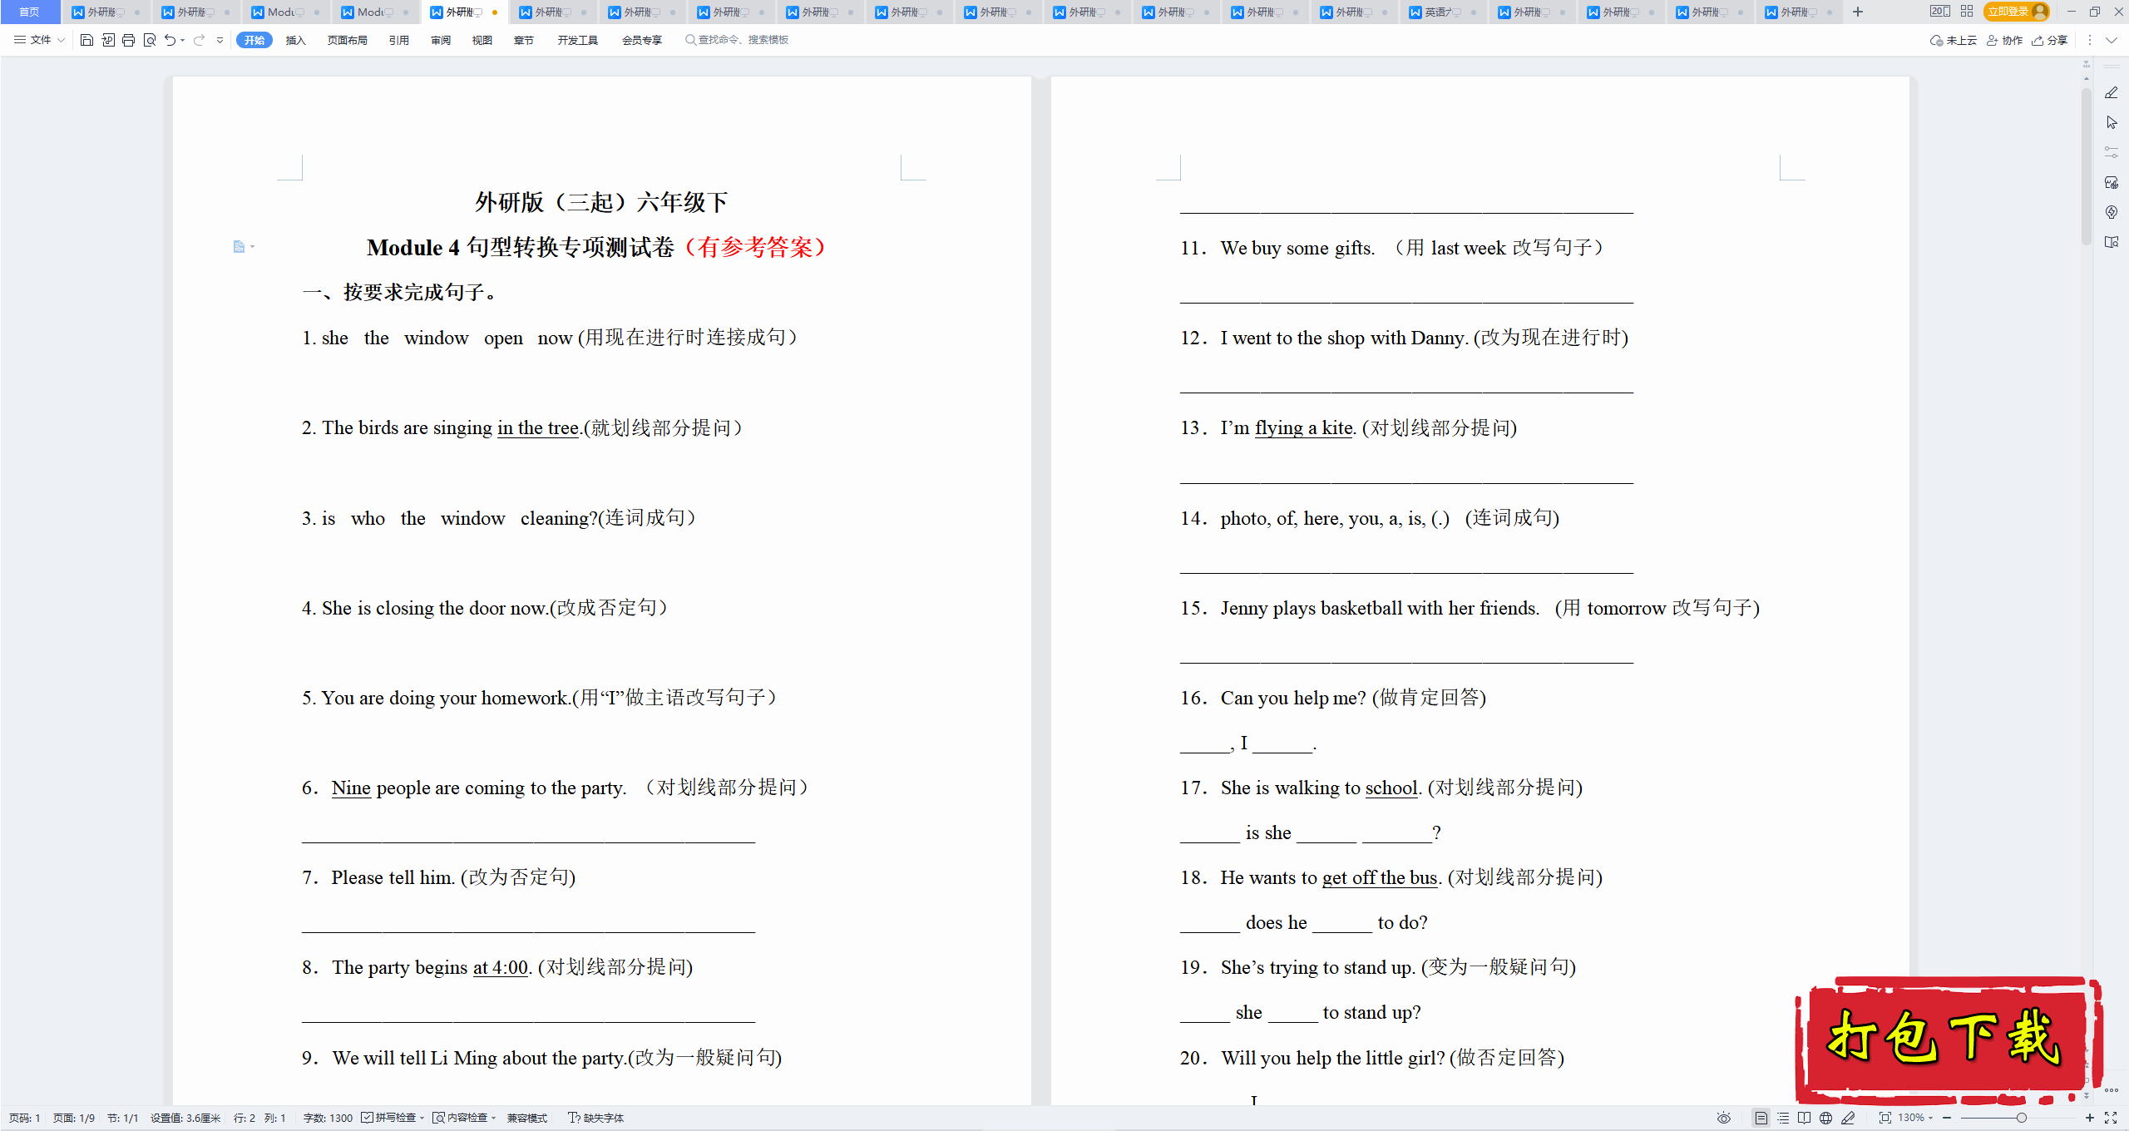Click the 缺失字体 missing fonts indicator

(596, 1118)
